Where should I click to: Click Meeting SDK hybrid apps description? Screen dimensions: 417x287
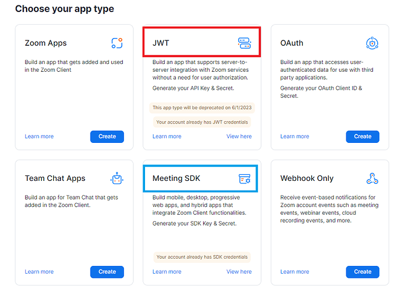(199, 205)
